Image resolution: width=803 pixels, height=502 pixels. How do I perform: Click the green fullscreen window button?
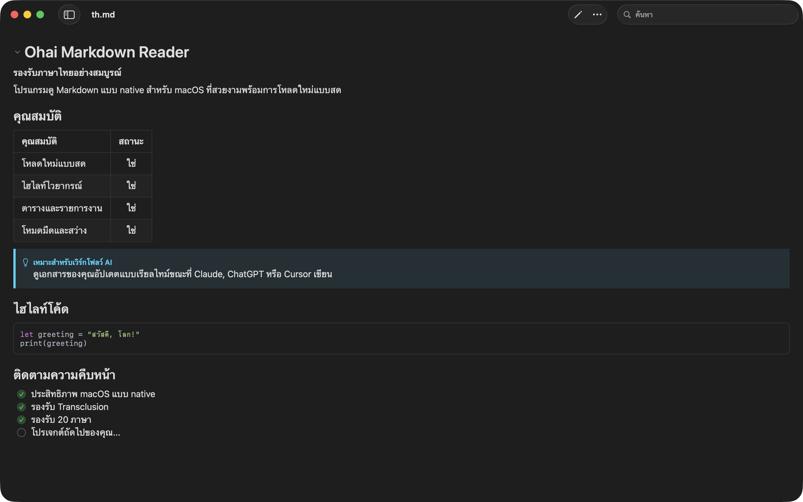coord(40,15)
